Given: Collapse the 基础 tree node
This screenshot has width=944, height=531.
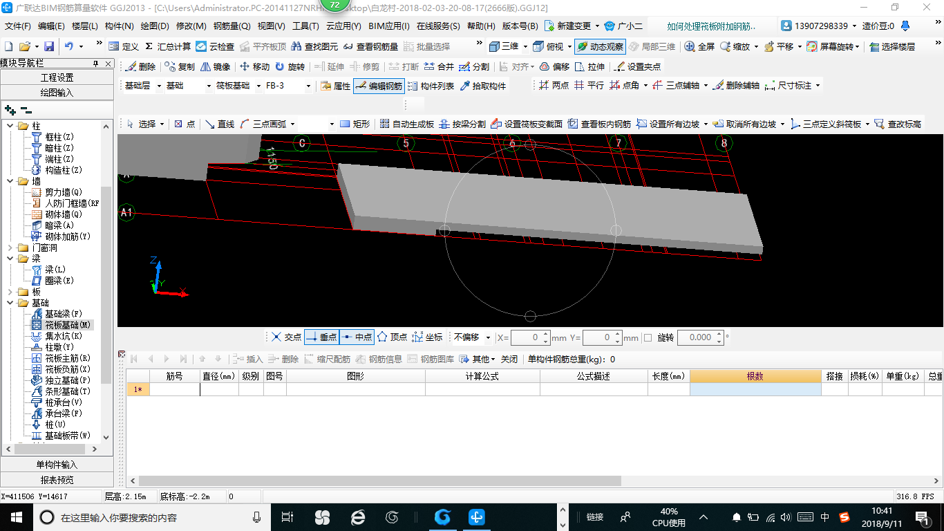Looking at the screenshot, I should [x=10, y=303].
